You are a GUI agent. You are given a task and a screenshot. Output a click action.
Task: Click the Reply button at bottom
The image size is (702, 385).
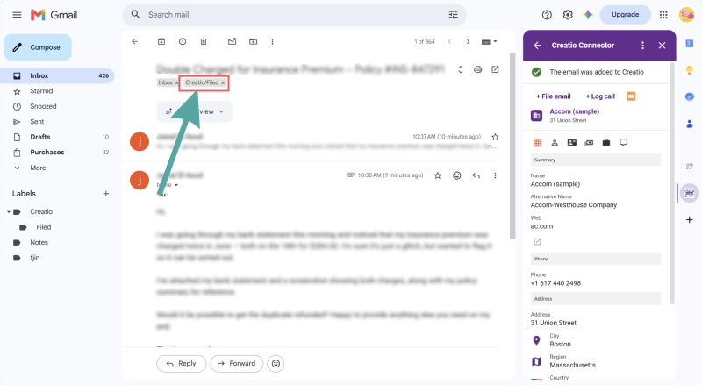[182, 363]
